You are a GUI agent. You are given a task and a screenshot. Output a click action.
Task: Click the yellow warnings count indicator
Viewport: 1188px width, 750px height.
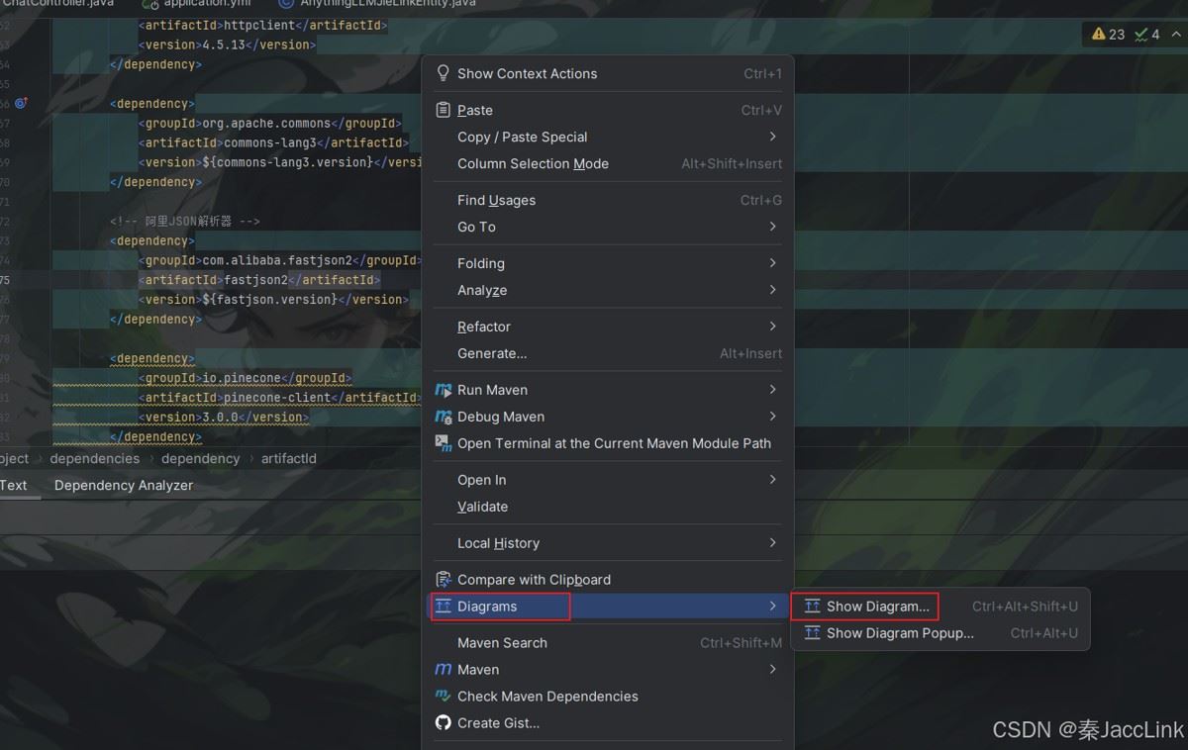1109,34
